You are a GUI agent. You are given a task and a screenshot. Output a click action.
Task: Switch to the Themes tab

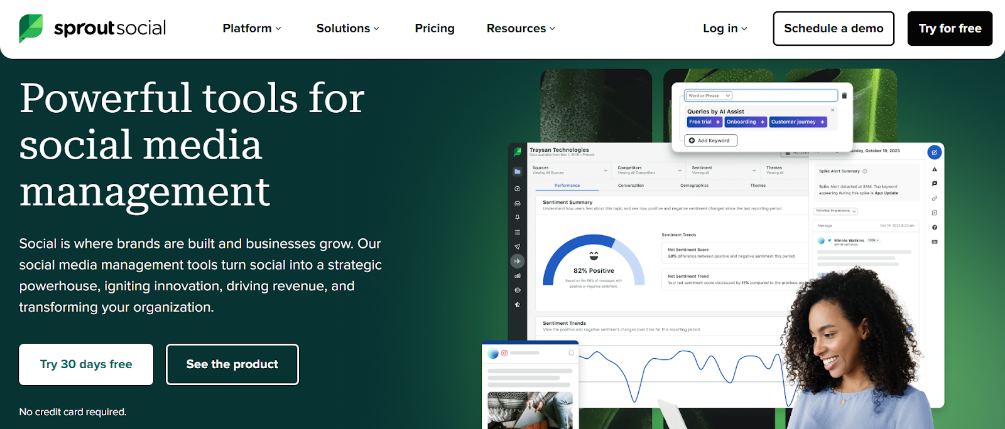coord(758,186)
